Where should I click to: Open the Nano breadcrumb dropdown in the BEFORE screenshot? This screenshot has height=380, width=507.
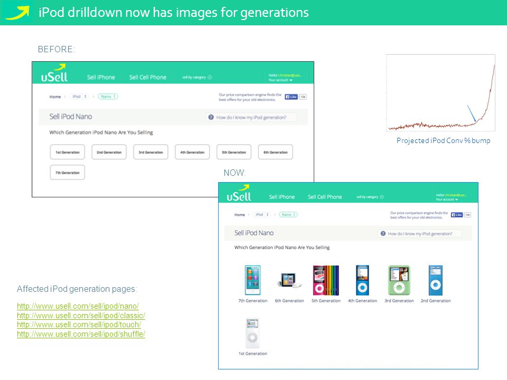pos(108,96)
